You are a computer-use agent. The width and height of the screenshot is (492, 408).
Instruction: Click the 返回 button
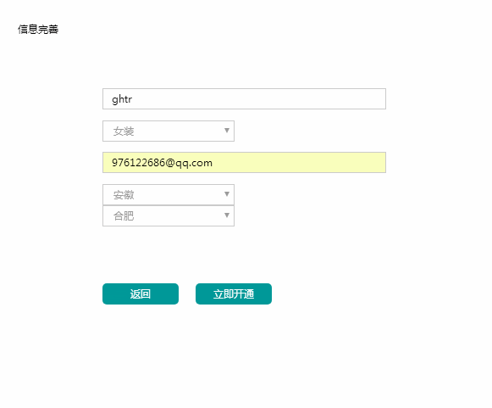pos(141,293)
